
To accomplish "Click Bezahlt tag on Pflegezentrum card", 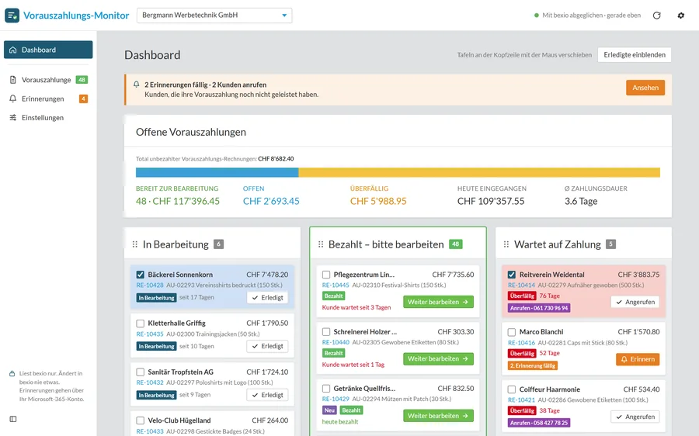I will [333, 296].
